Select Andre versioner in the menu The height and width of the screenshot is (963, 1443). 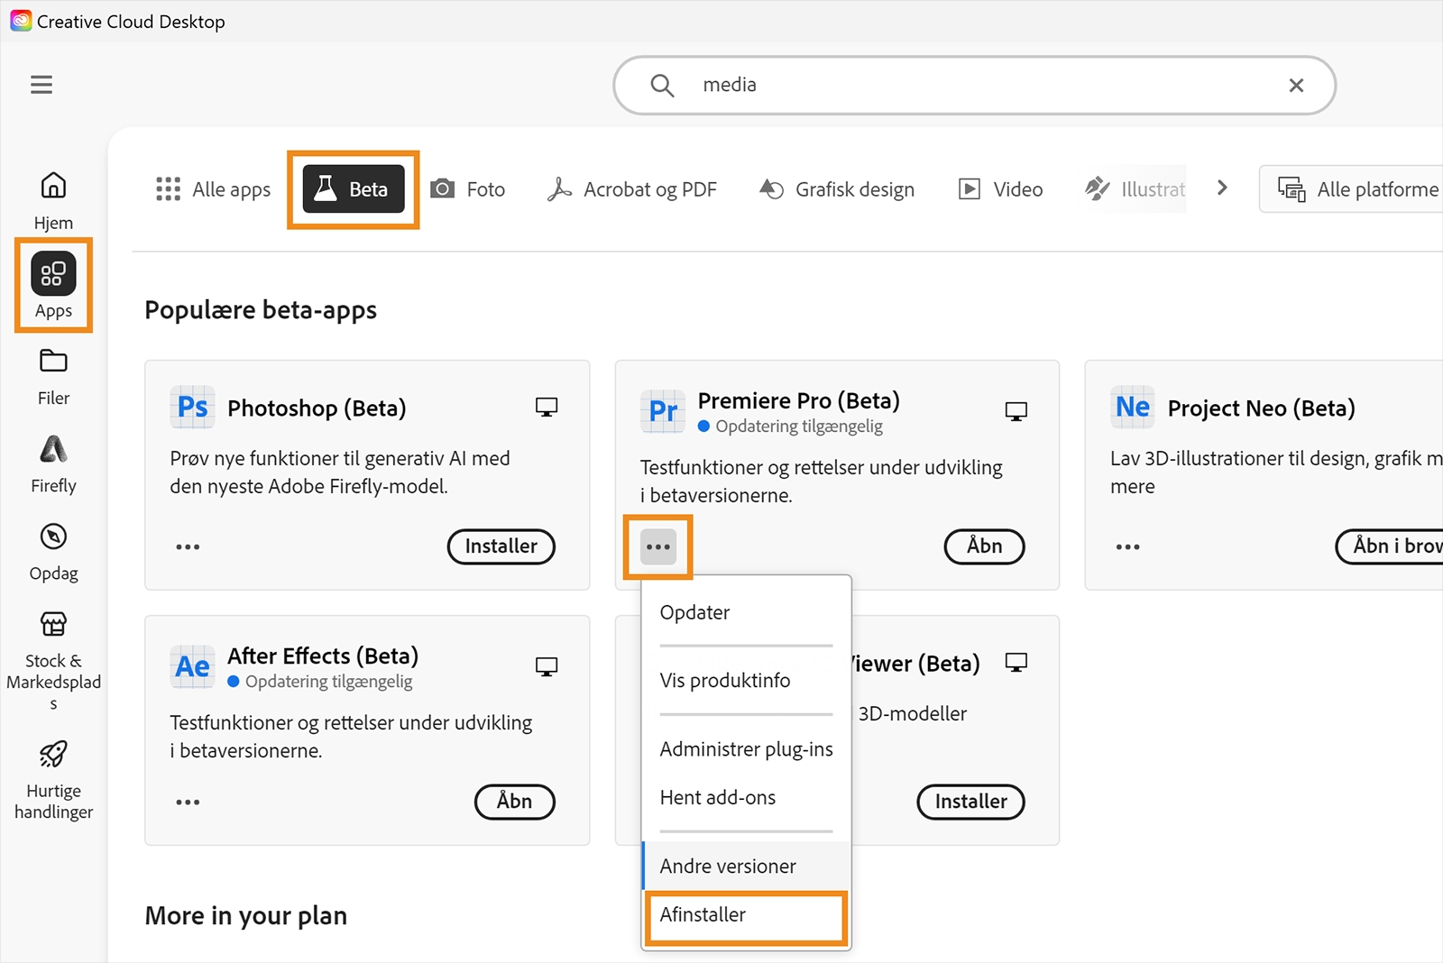[x=727, y=866]
